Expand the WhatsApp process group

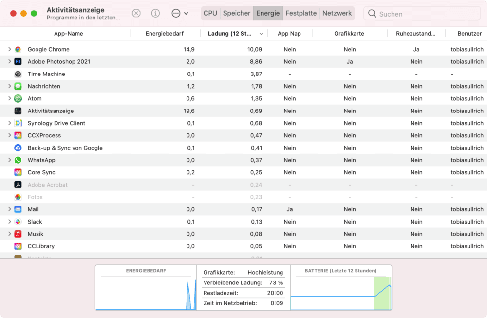(9, 160)
